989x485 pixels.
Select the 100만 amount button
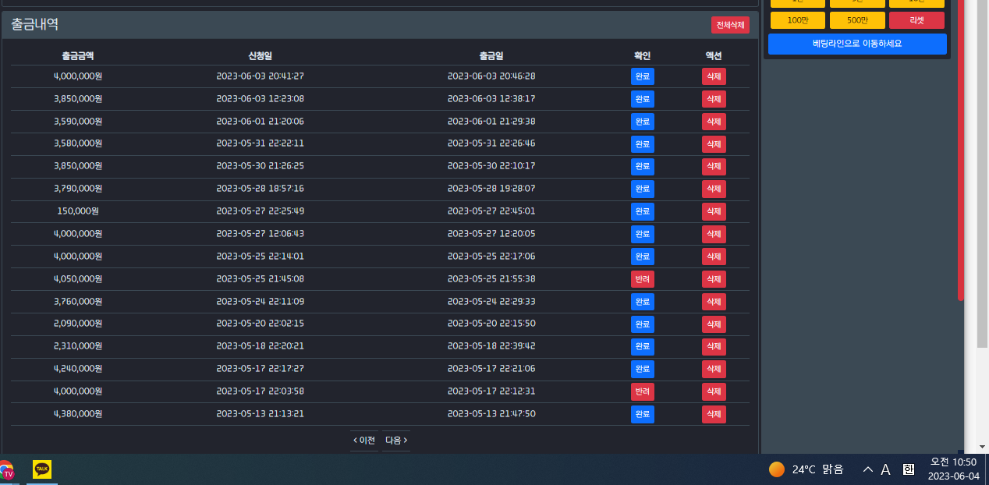(798, 20)
